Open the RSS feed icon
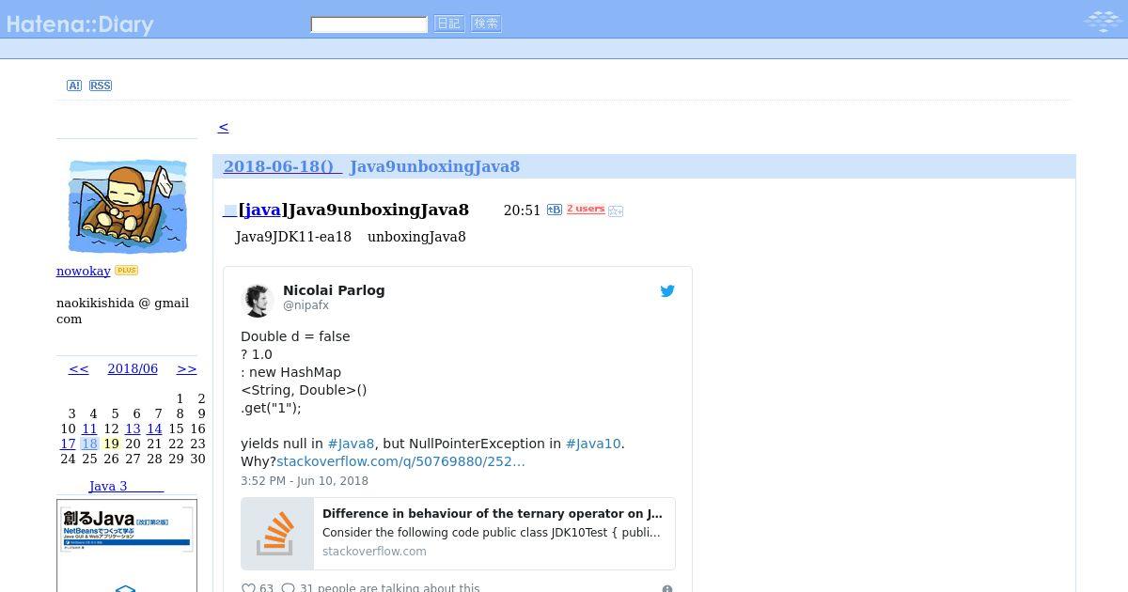The image size is (1128, 592). click(101, 86)
